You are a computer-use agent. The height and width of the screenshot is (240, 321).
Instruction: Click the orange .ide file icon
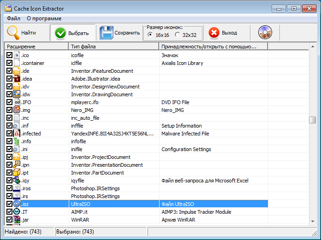click(17, 71)
